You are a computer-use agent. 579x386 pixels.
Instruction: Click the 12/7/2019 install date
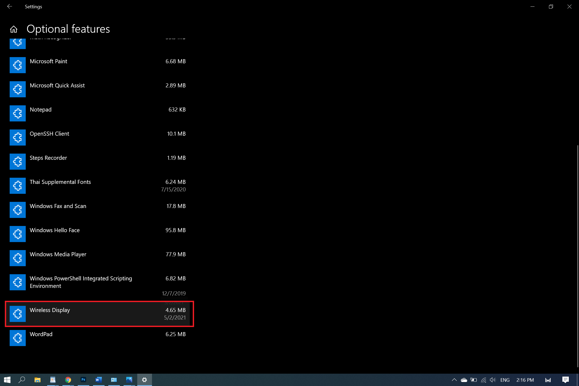pyautogui.click(x=174, y=294)
